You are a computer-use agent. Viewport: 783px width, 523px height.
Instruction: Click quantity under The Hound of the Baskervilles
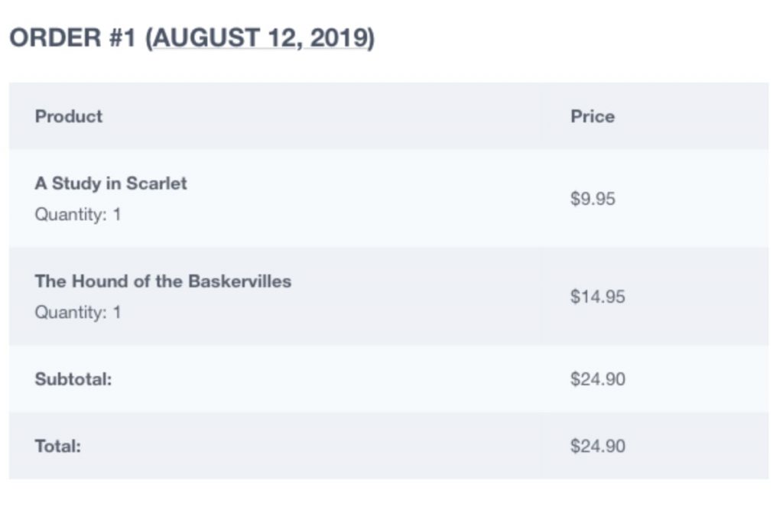[x=78, y=313]
